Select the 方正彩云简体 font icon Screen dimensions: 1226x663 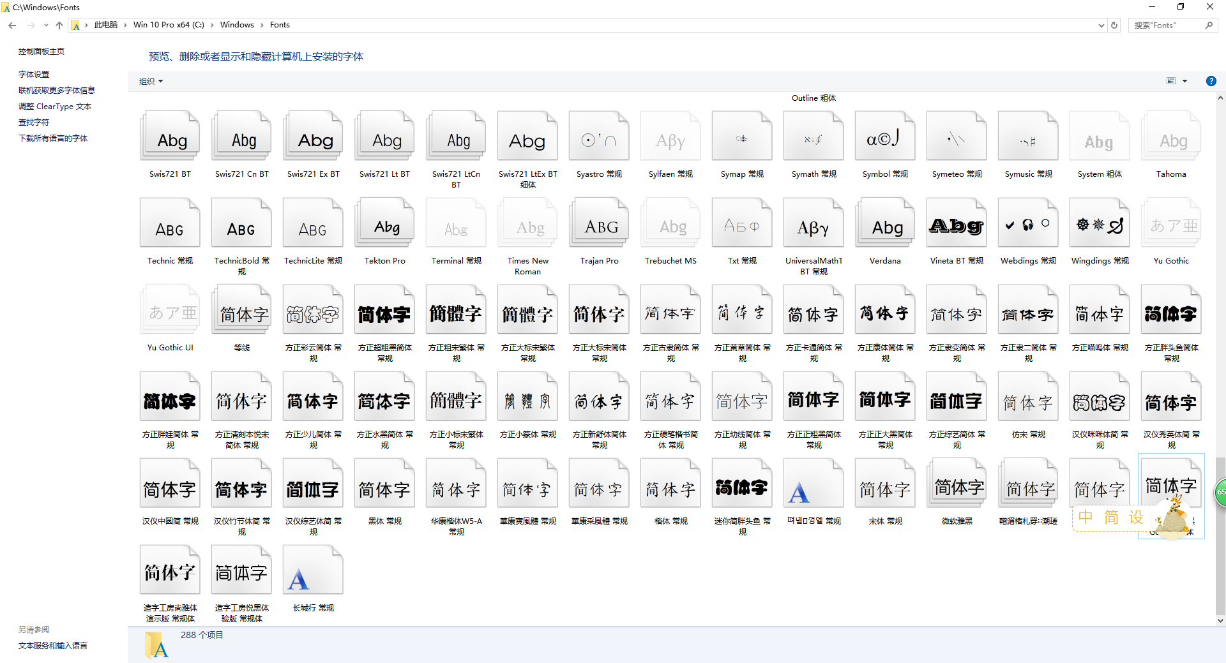tap(313, 310)
